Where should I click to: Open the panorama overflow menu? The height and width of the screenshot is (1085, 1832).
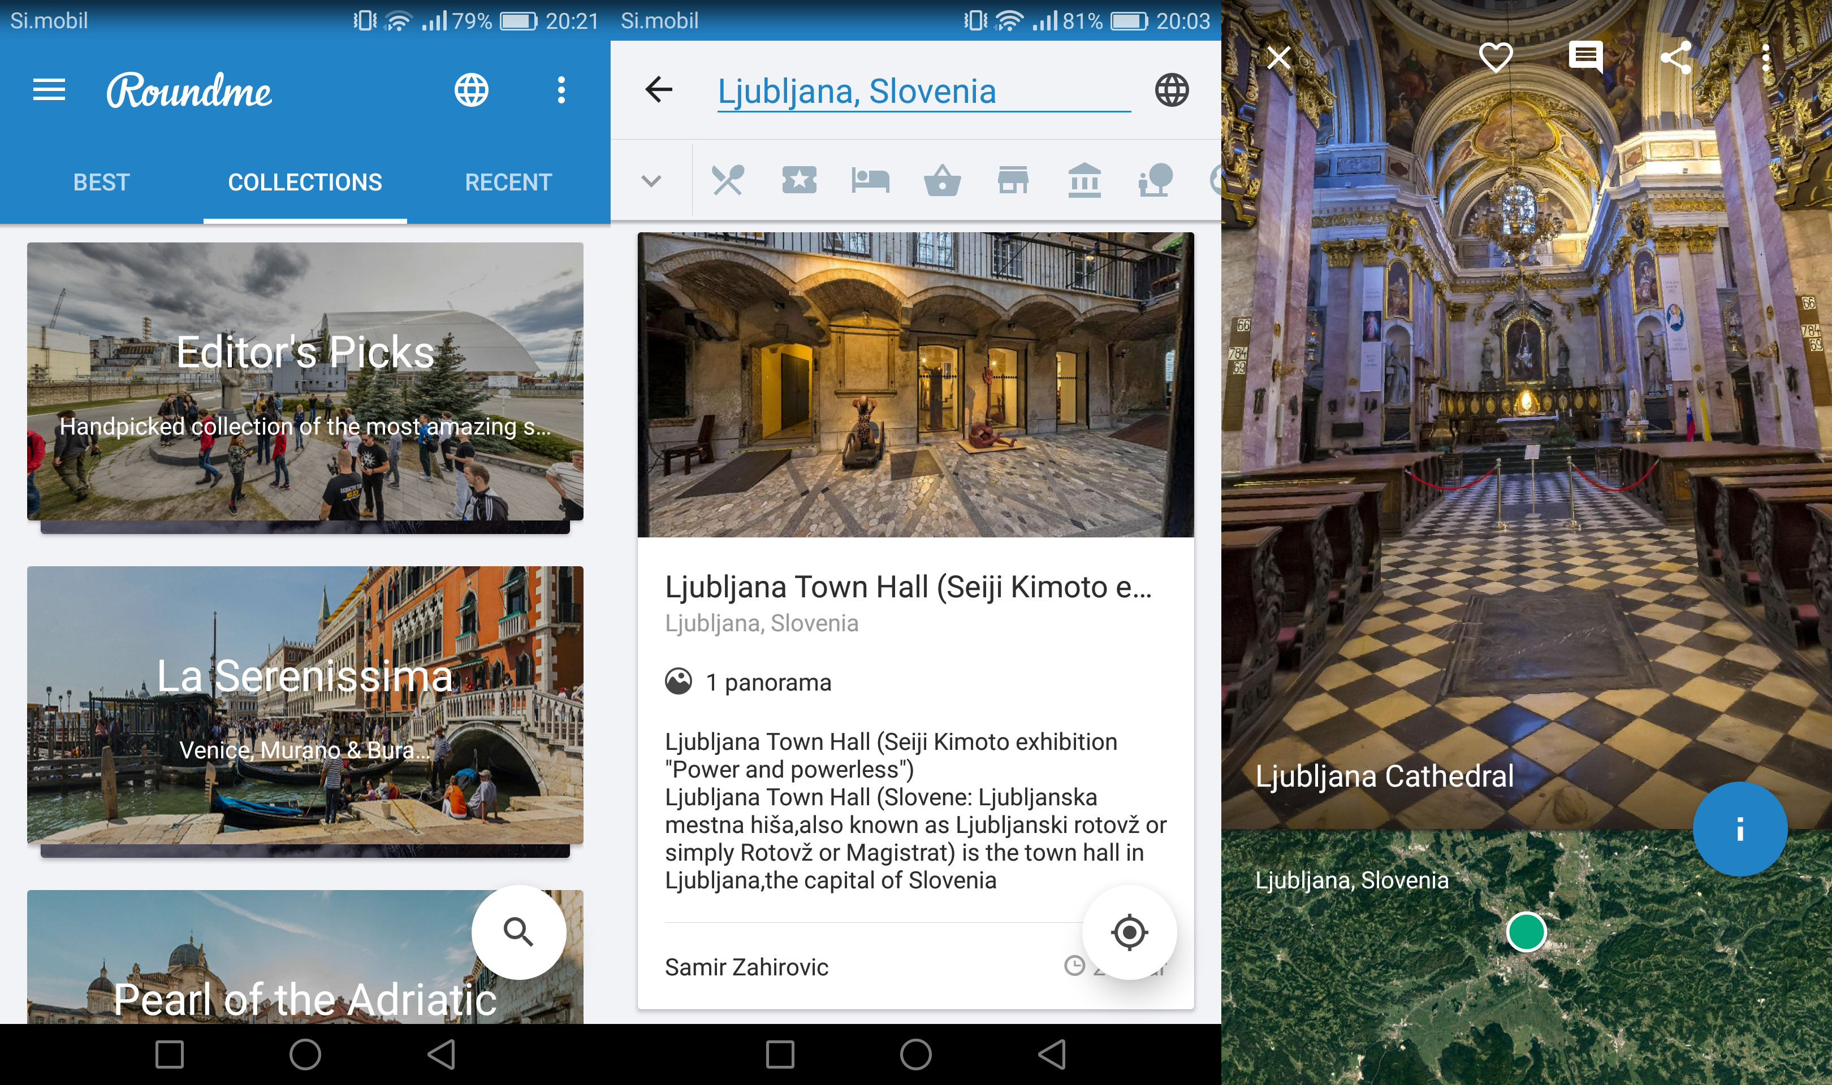tap(1765, 57)
